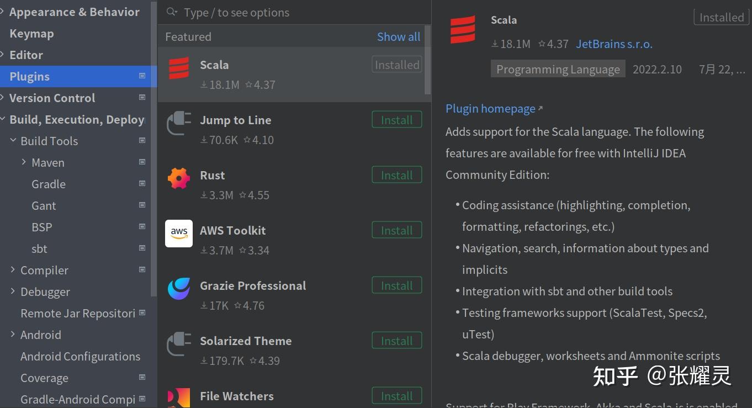The width and height of the screenshot is (752, 408).
Task: Click the File Watchers icon
Action: (179, 398)
